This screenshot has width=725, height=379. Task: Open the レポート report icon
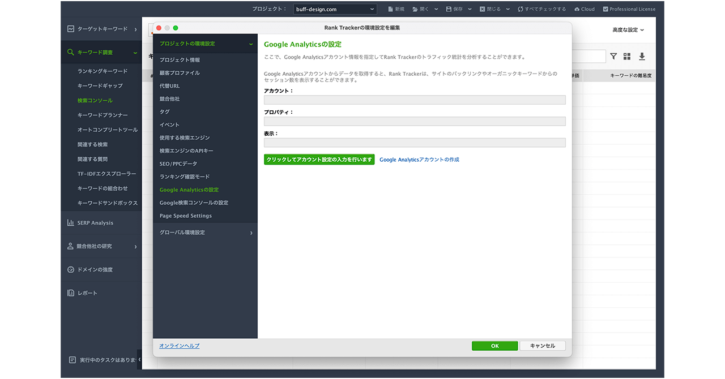[71, 293]
